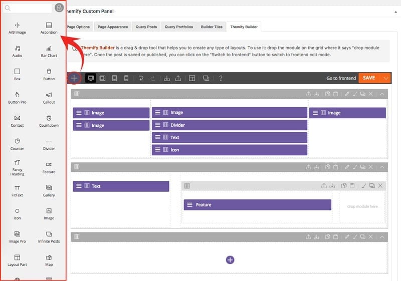Pick the Layout Part module
Image resolution: width=401 pixels, height=281 pixels.
[17, 260]
